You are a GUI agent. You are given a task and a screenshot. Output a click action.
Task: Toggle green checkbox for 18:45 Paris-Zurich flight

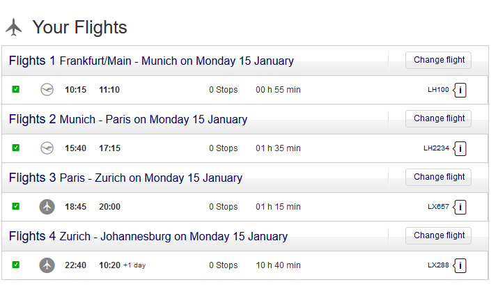(16, 206)
